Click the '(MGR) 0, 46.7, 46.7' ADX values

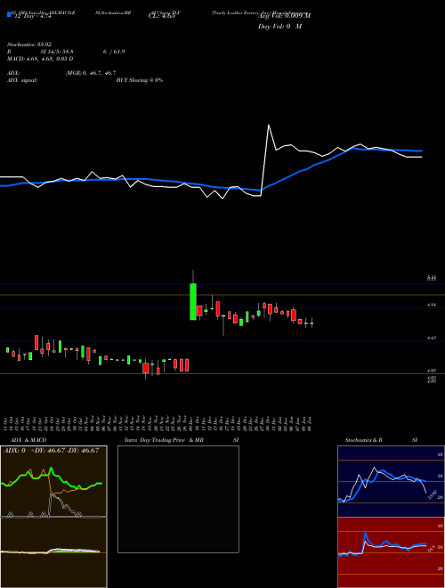pyautogui.click(x=91, y=73)
